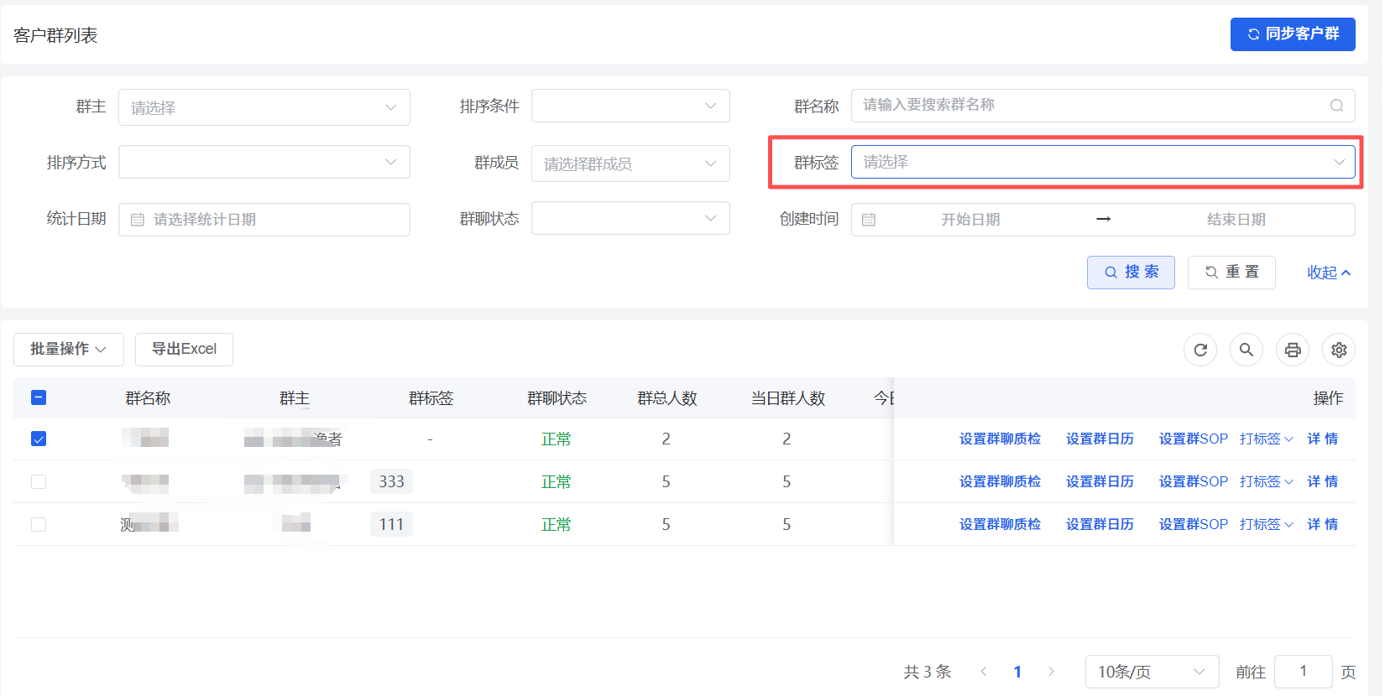Open the 排序条件 dropdown
Screen dimensions: 1385x696
point(630,106)
